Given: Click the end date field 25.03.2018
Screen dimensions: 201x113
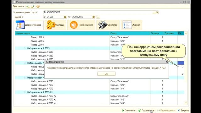Looking at the screenshot, I should point(82,17).
